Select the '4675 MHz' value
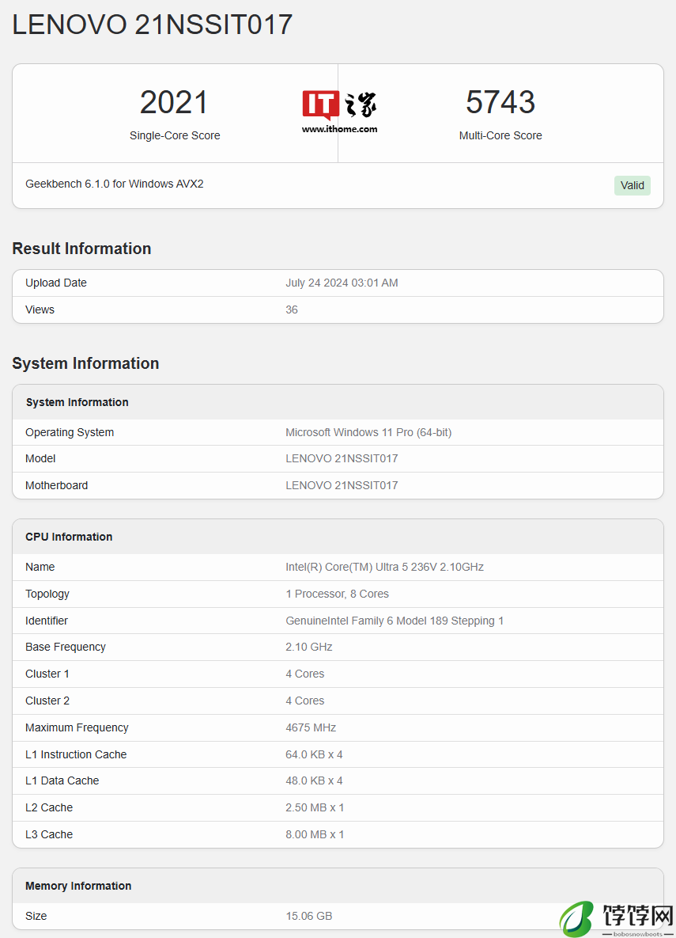This screenshot has height=938, width=676. (x=310, y=728)
